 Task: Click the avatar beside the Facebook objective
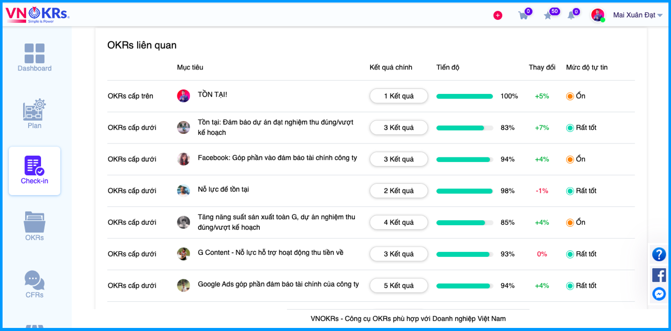[x=184, y=159]
